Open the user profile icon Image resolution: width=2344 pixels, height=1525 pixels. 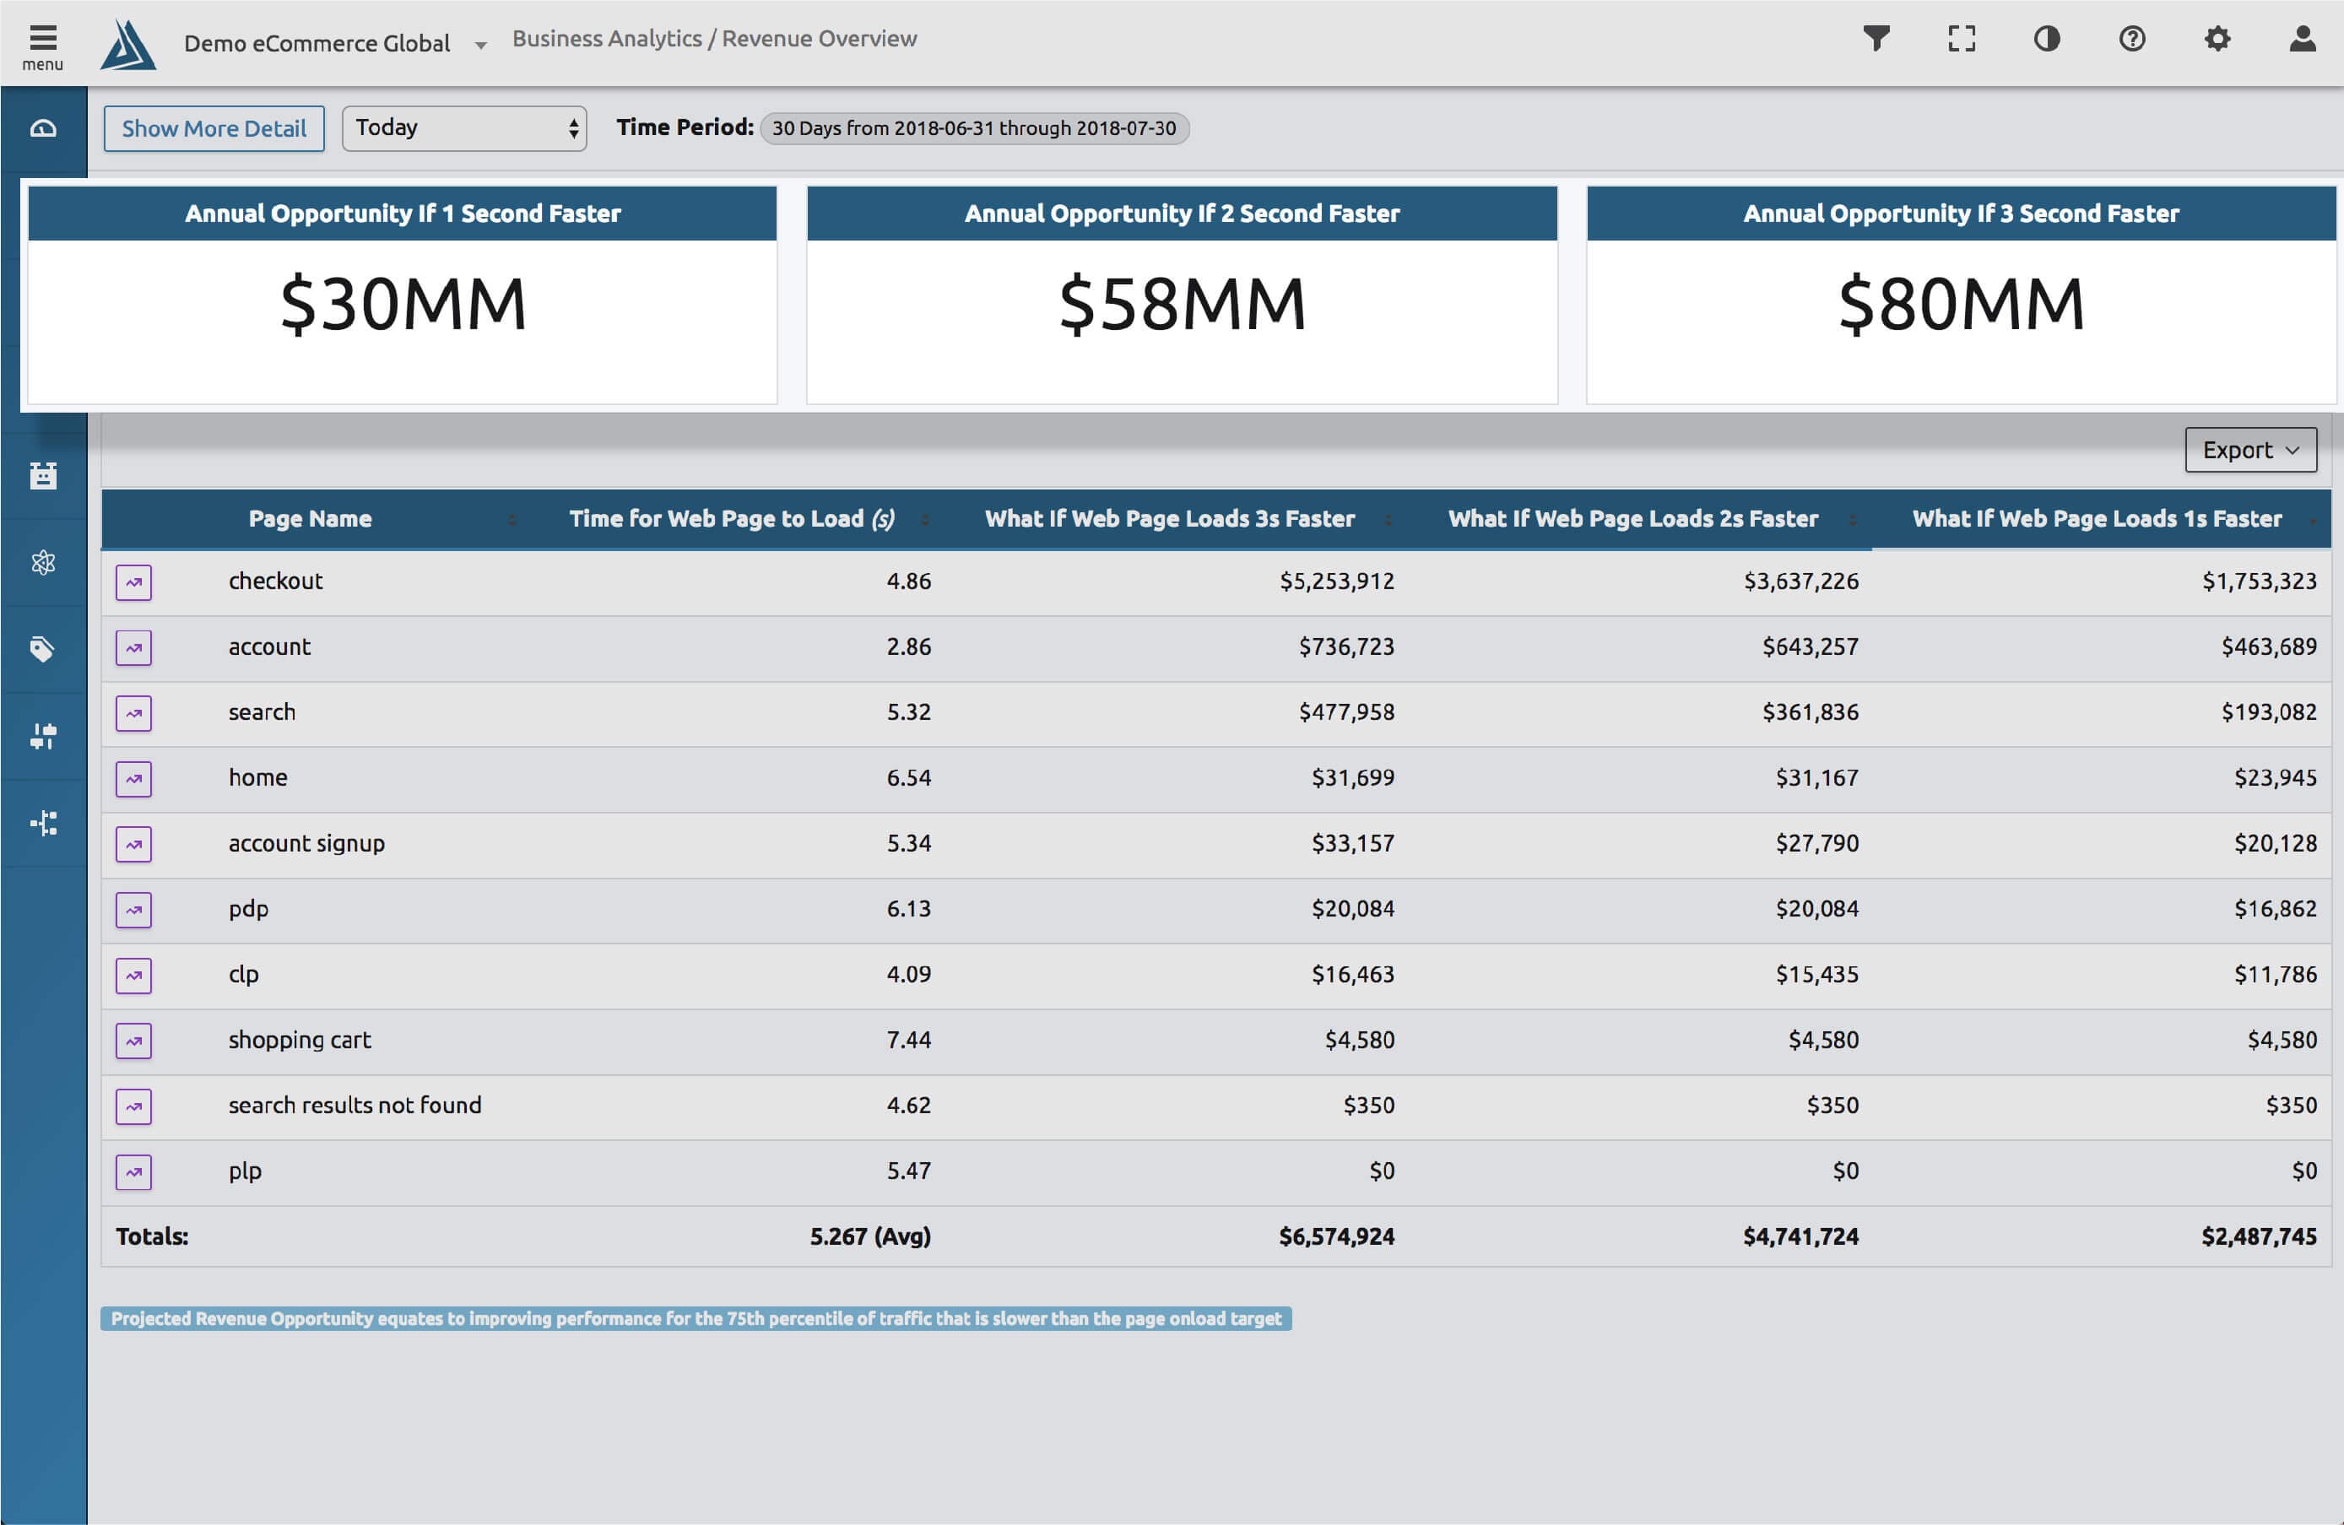(2302, 38)
